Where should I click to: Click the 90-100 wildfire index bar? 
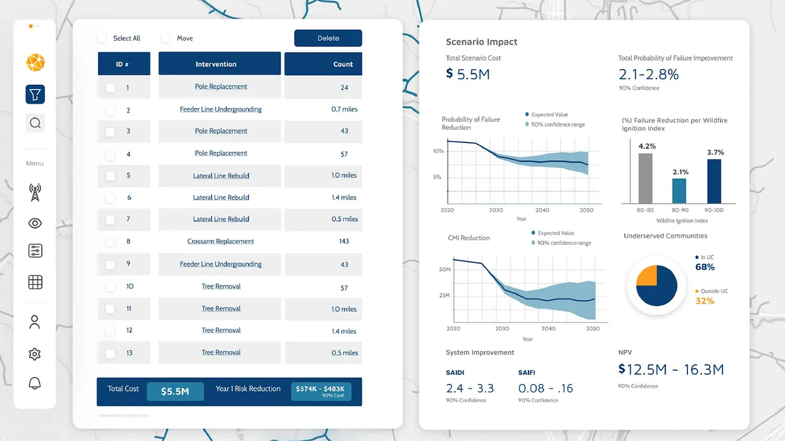pos(714,182)
